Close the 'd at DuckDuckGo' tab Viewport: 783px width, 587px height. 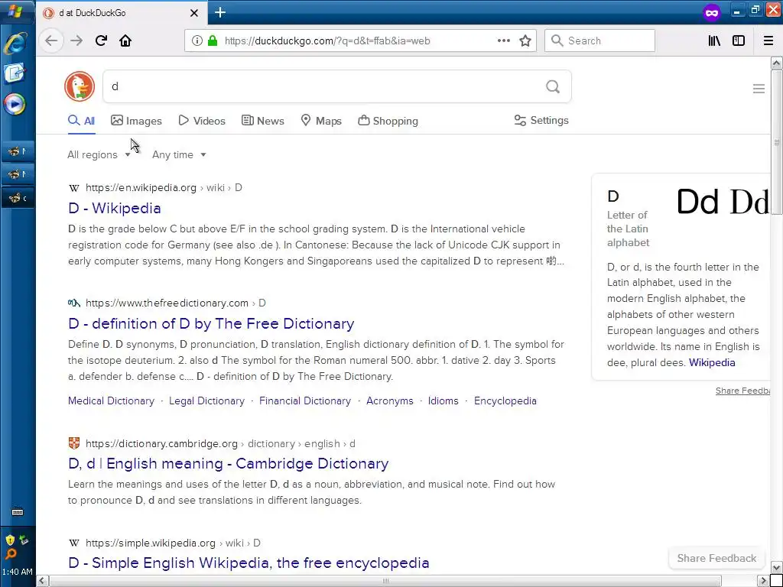[x=194, y=13]
